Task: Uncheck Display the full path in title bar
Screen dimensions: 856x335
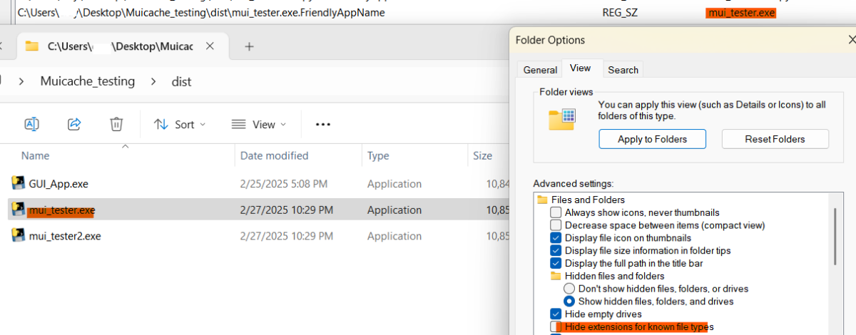Action: (x=556, y=264)
